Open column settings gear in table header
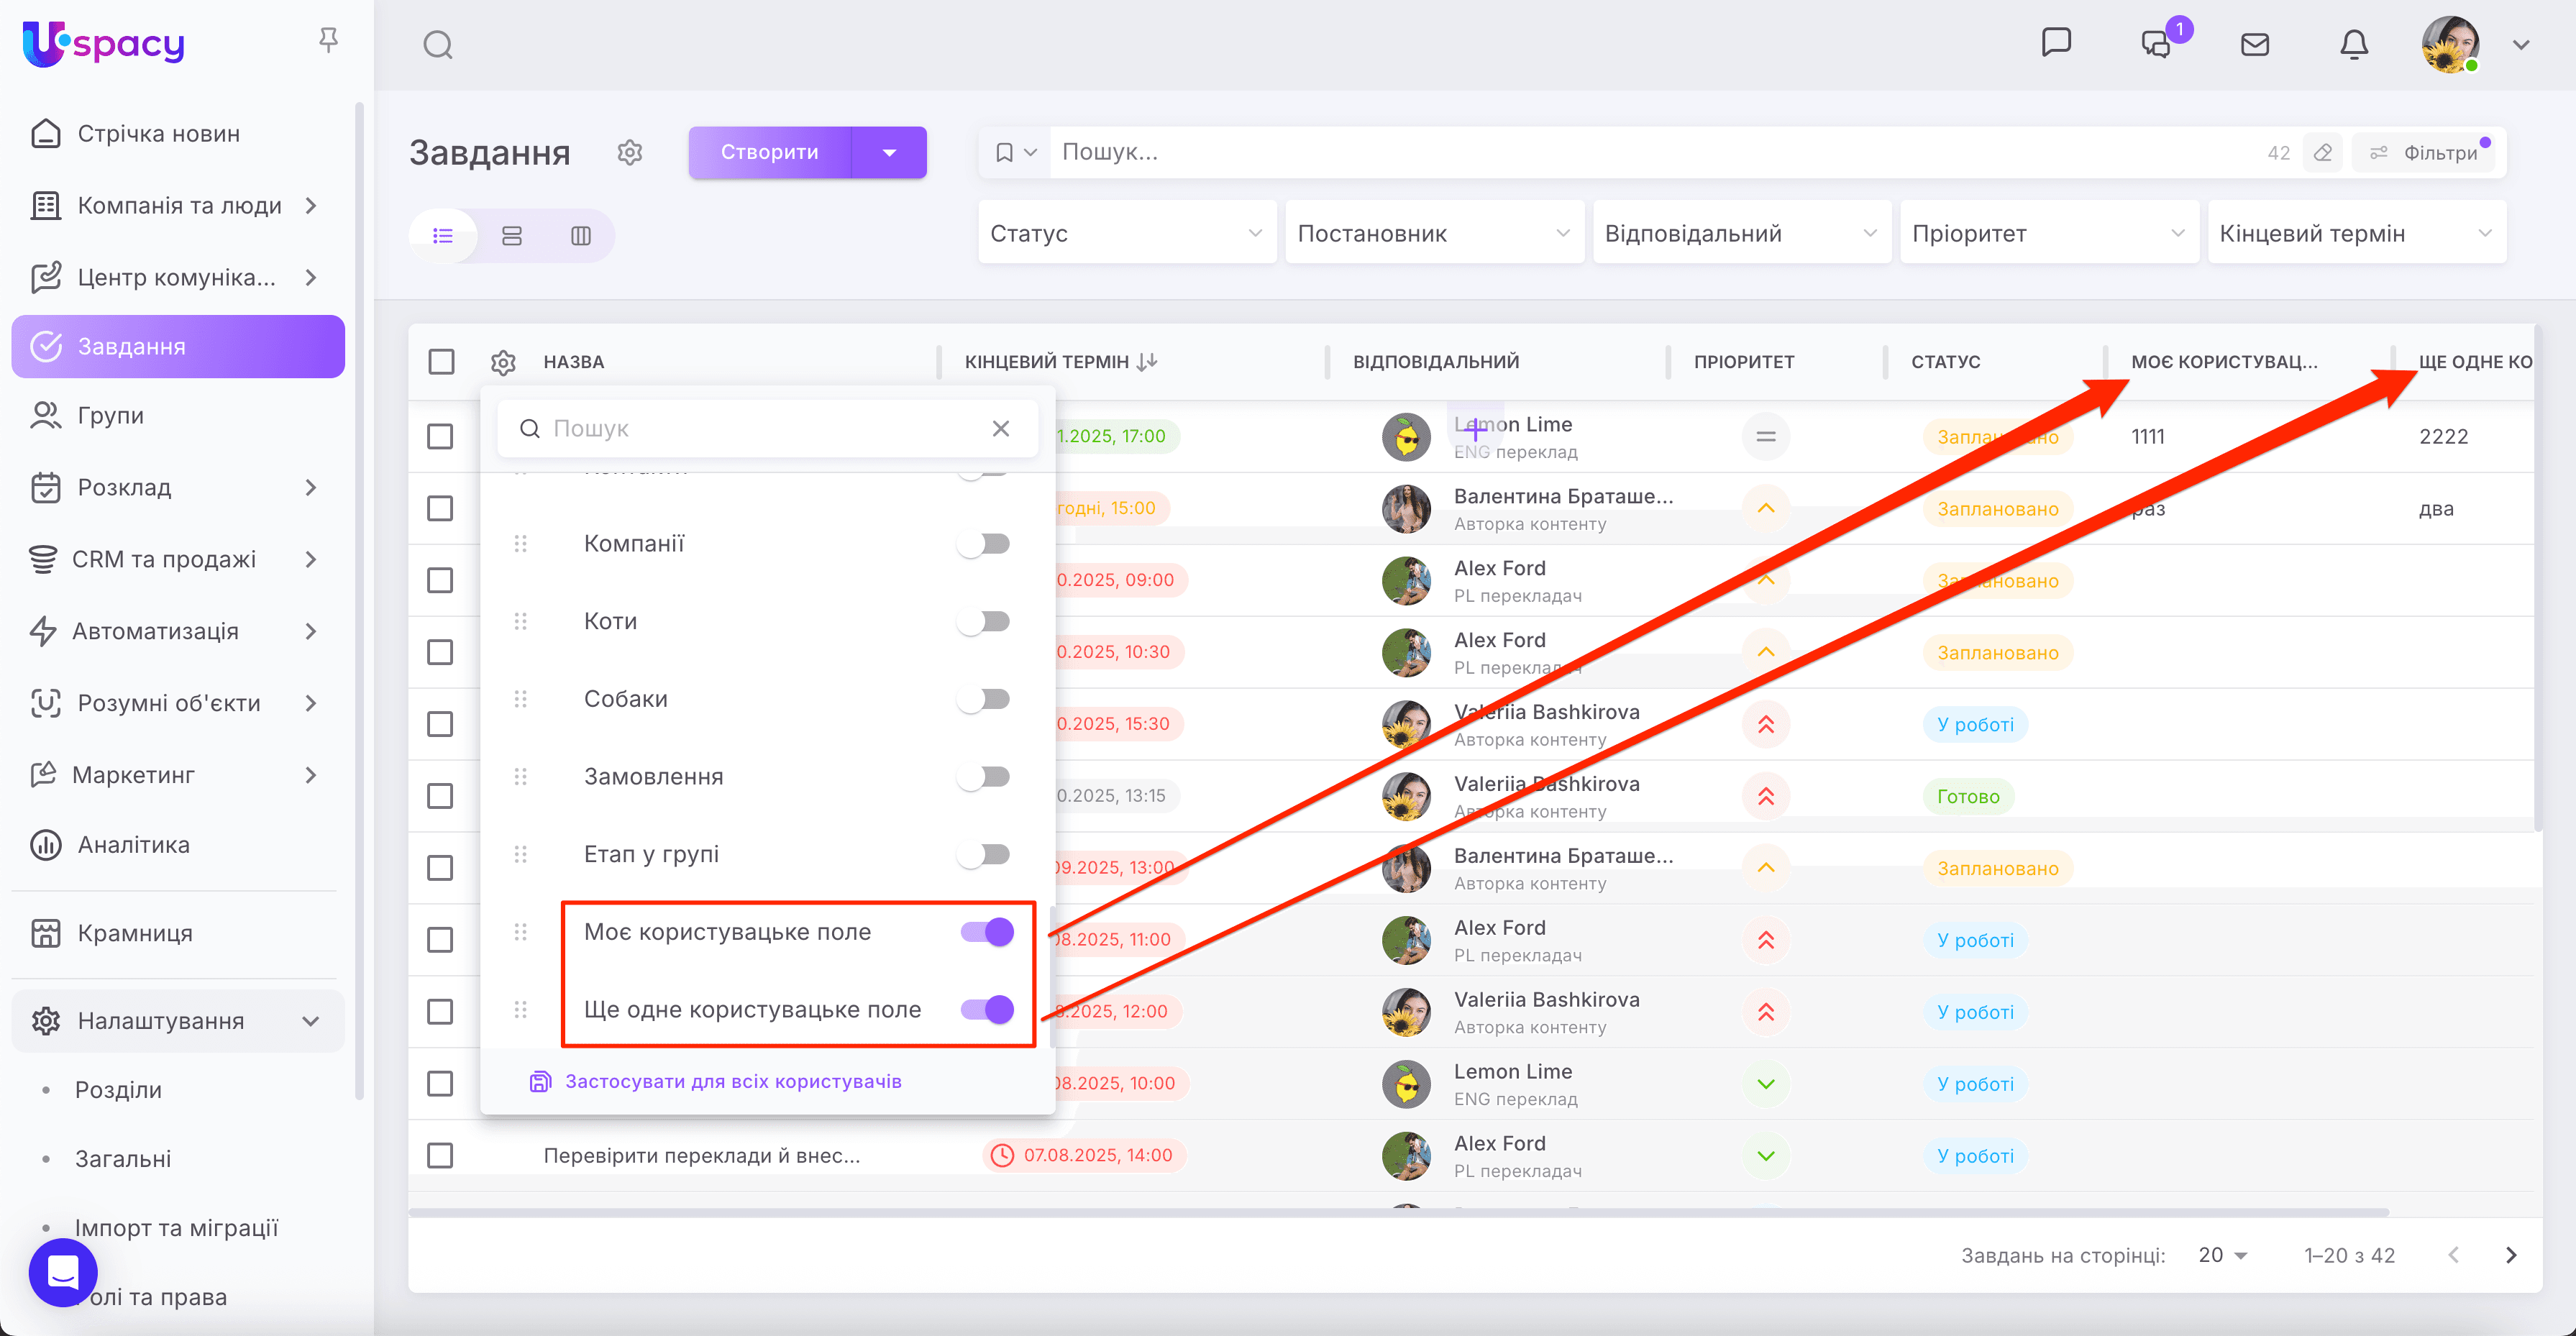The width and height of the screenshot is (2576, 1336). [503, 362]
